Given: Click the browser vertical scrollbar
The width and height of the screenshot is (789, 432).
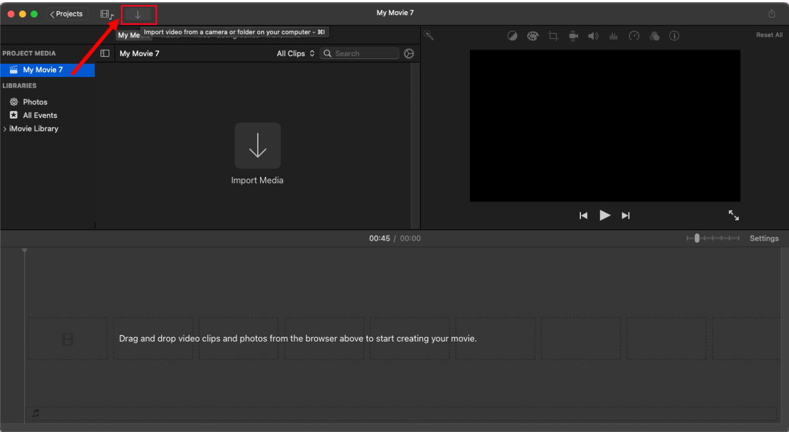Looking at the screenshot, I should point(416,145).
